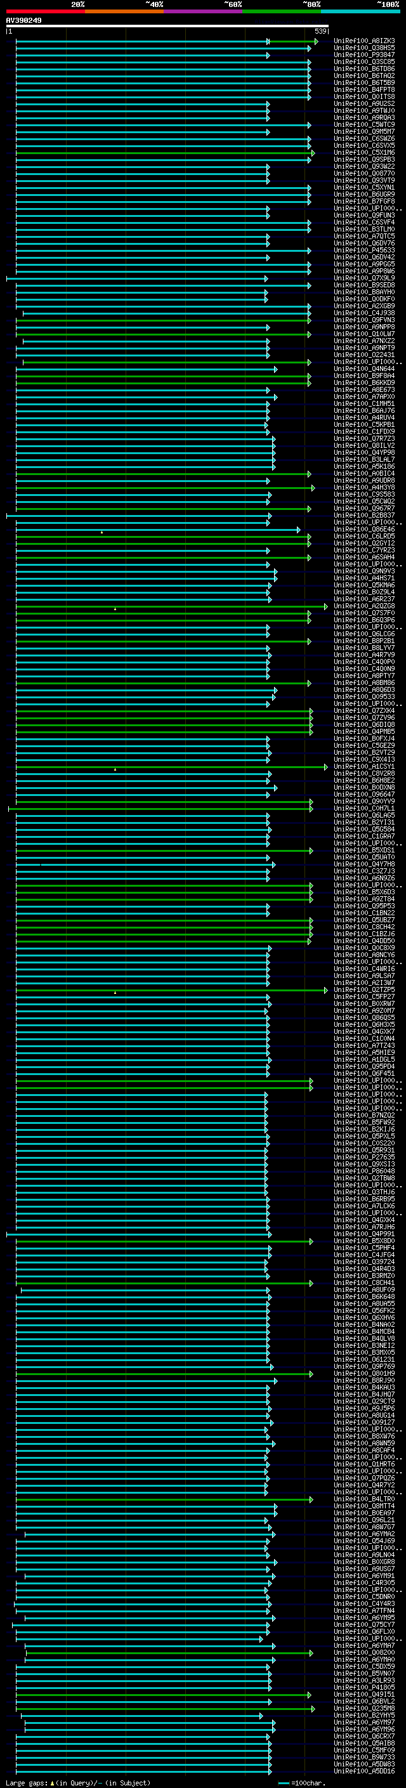
Task: Click hit label UniRef100_A4R7V9
Action: (364, 655)
